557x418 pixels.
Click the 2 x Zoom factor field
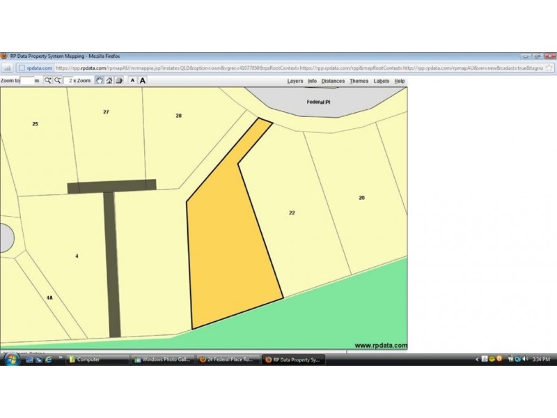tap(78, 81)
